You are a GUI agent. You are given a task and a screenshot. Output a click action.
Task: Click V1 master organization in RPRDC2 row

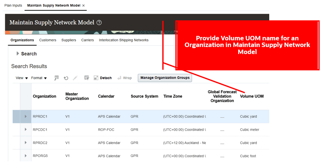(67, 143)
